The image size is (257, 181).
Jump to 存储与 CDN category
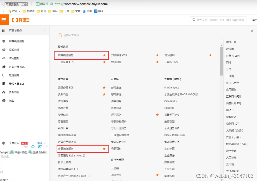(233, 56)
